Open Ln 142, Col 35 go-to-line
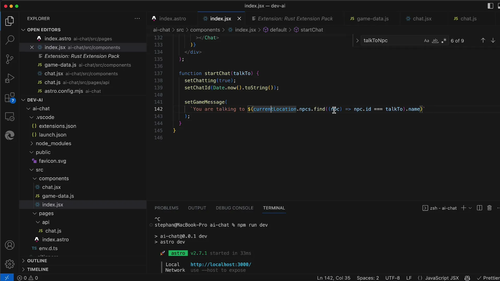Image resolution: width=500 pixels, height=281 pixels. [x=333, y=278]
